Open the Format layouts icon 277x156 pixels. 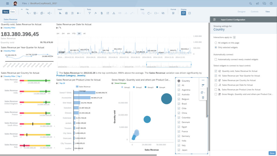coord(173,13)
